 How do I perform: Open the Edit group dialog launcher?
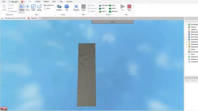96,15
